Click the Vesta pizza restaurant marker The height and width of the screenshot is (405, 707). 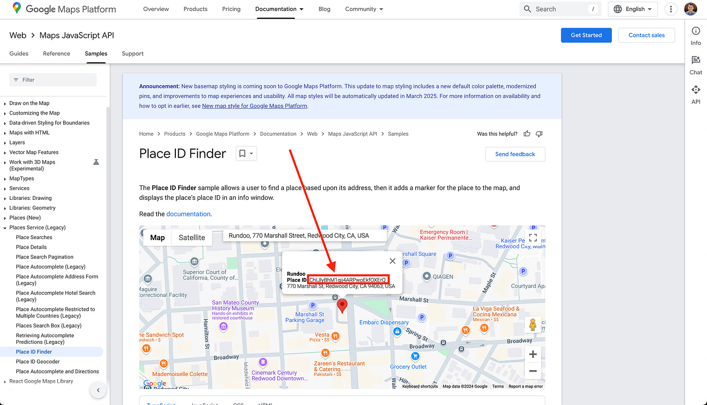335,335
